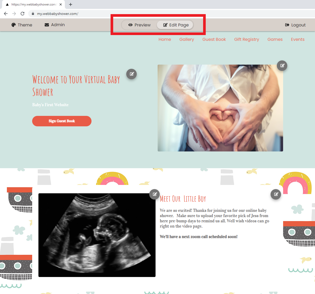Open the Gift Registry page
This screenshot has height=294, width=315.
(247, 39)
